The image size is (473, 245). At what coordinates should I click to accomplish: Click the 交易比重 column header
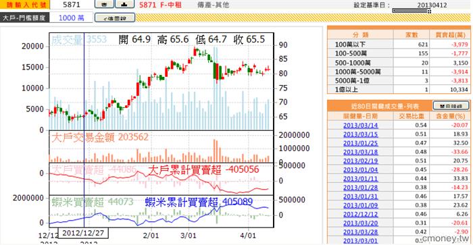point(412,116)
